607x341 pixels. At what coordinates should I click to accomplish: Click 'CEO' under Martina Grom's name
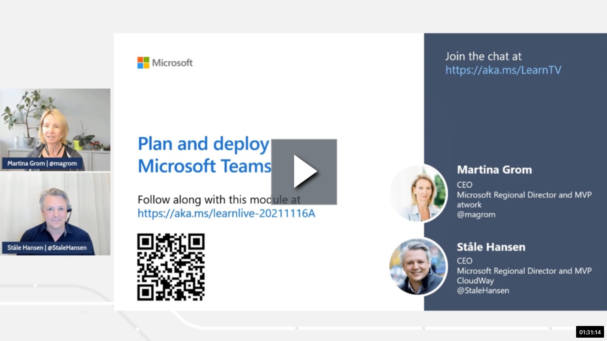465,184
